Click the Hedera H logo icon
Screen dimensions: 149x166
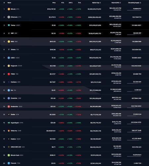click(9, 139)
